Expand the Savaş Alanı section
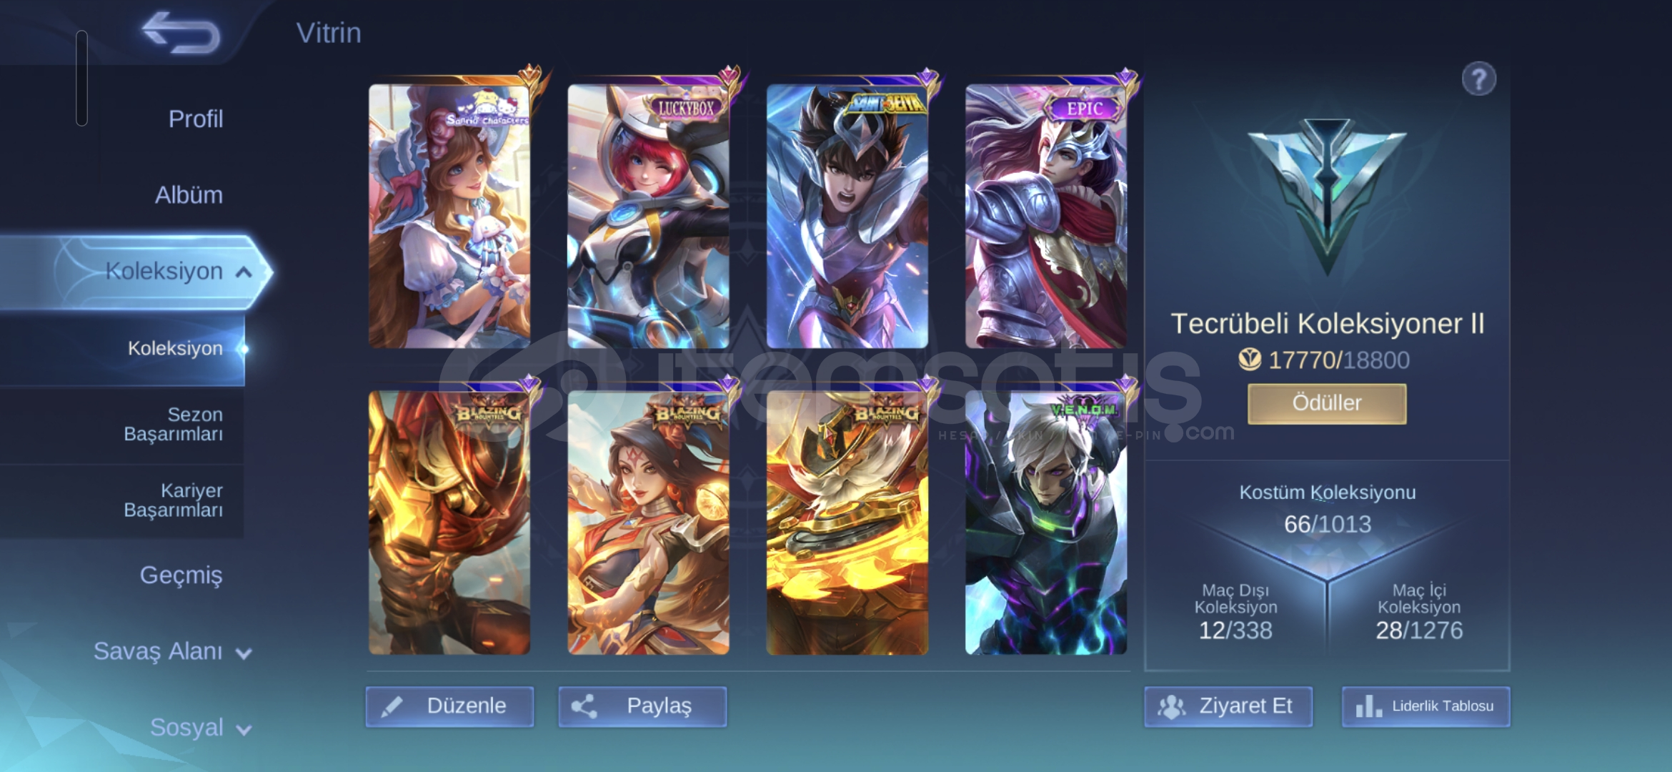The image size is (1672, 772). (x=244, y=653)
